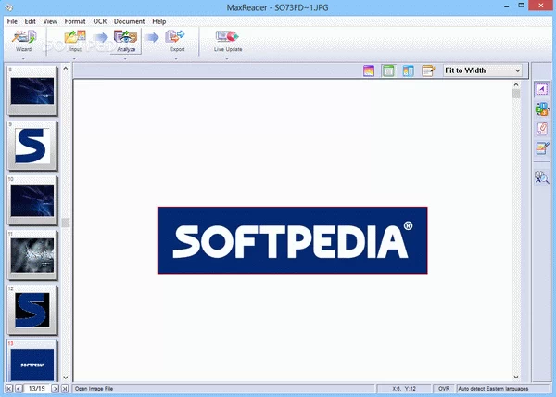This screenshot has height=397, width=556.
Task: Click the edit text view icon
Action: [x=428, y=70]
